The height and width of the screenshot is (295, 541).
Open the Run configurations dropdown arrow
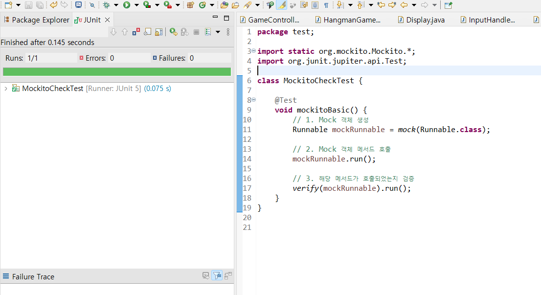point(136,5)
